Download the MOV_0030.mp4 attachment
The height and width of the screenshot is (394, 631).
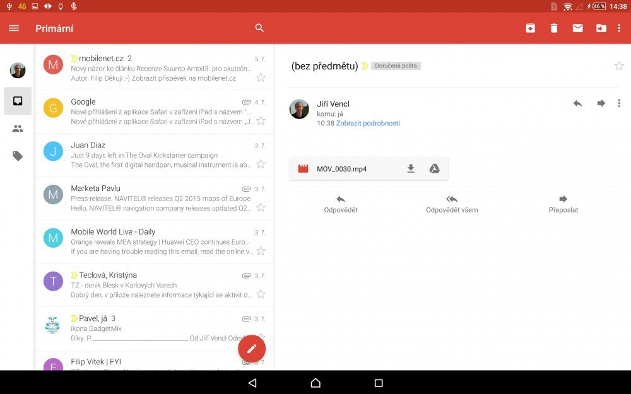click(x=411, y=168)
